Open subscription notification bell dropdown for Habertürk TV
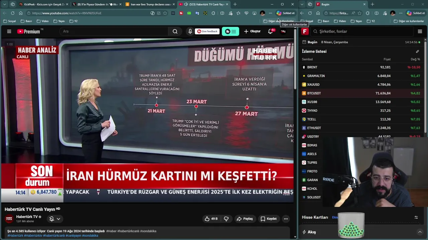Image resolution: width=428 pixels, height=240 pixels. pos(55,219)
